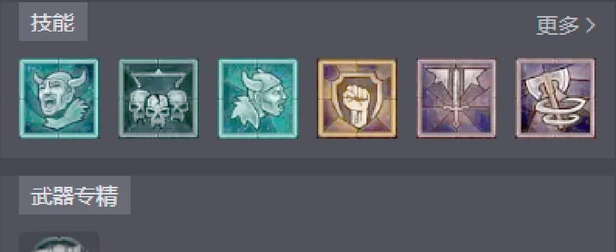
Task: Pick the clenched fist shield skill icon
Action: pyautogui.click(x=357, y=98)
